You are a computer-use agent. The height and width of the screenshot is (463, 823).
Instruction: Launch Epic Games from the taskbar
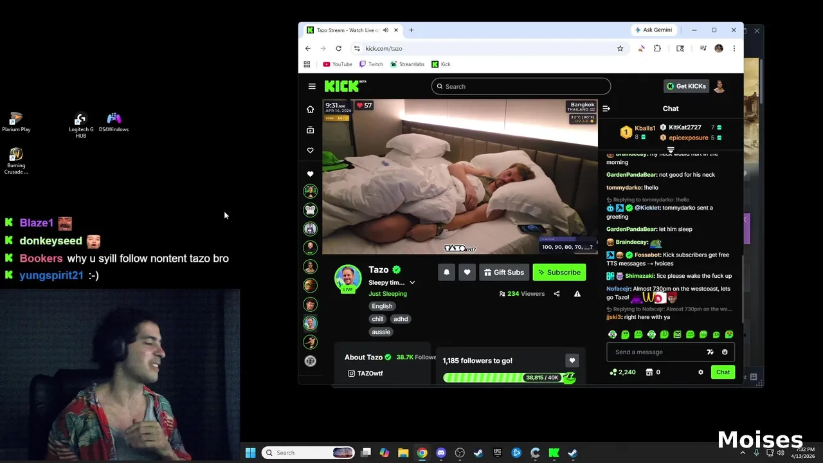click(x=497, y=453)
